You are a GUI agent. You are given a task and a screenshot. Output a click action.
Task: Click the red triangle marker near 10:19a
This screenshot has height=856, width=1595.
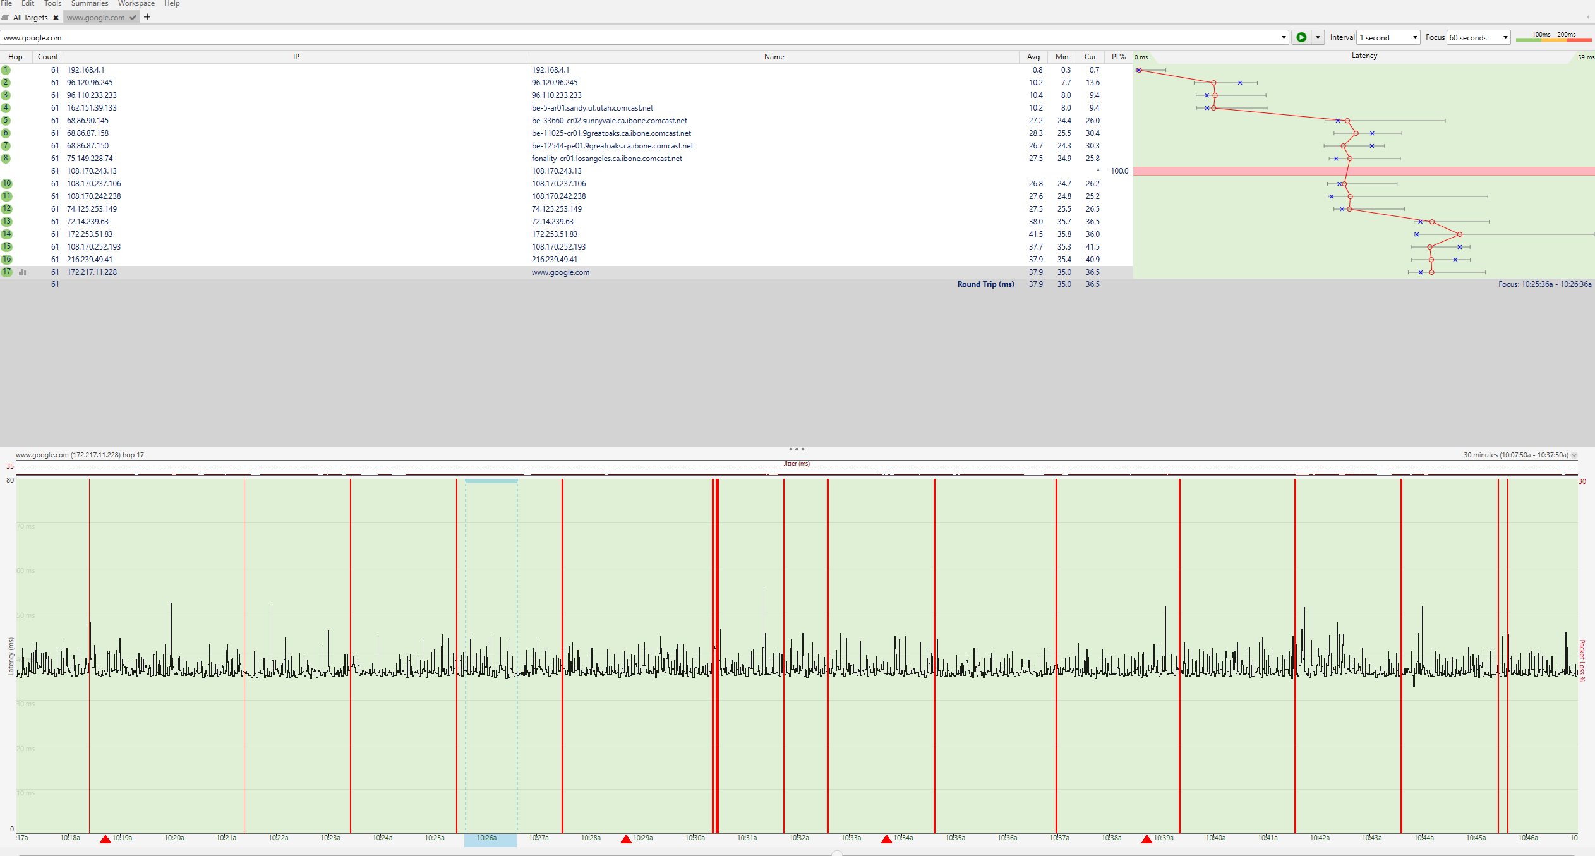pos(105,839)
